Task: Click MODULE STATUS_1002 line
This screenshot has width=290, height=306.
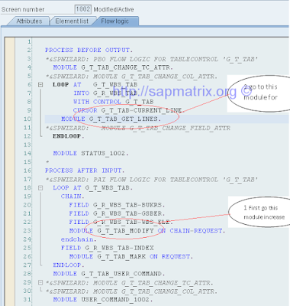Action: click(91, 153)
